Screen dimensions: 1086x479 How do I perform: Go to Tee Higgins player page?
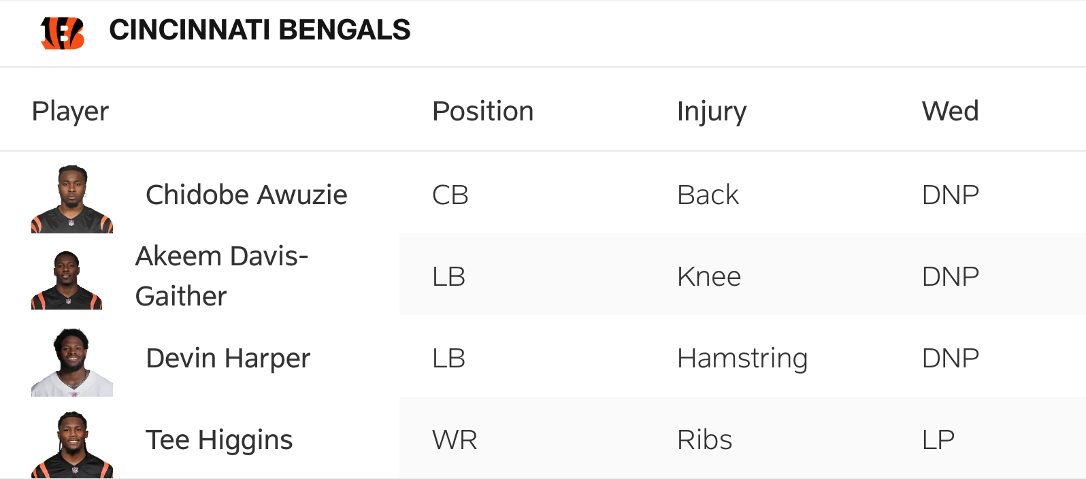(x=219, y=440)
